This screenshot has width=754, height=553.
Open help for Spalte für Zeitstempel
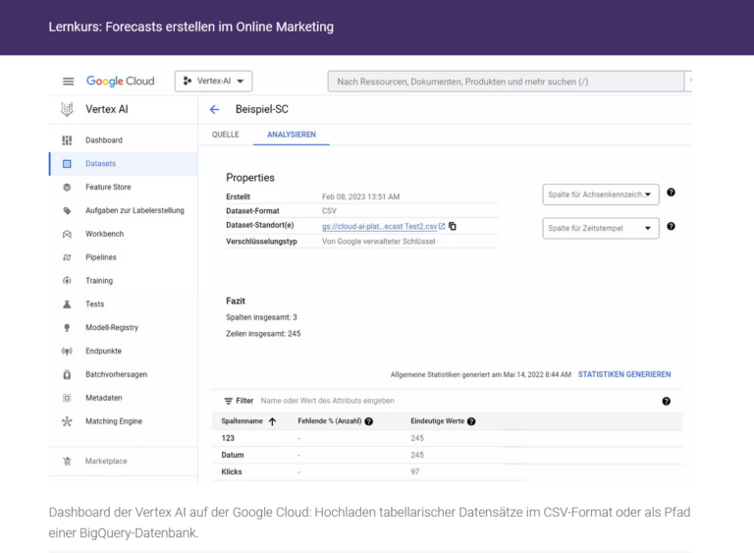click(x=671, y=226)
